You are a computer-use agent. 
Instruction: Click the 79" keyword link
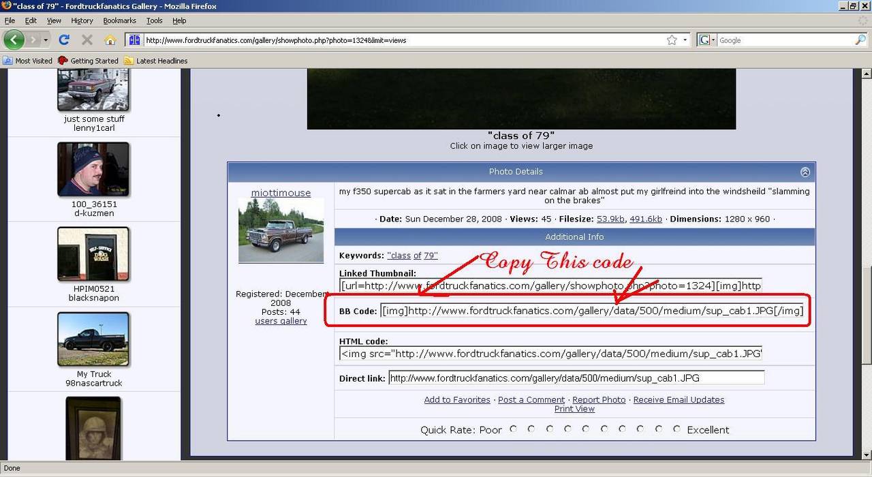[x=431, y=256]
